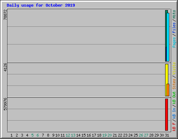Click day 14 on the x-axis
The width and height of the screenshot is (178, 139).
78,135
